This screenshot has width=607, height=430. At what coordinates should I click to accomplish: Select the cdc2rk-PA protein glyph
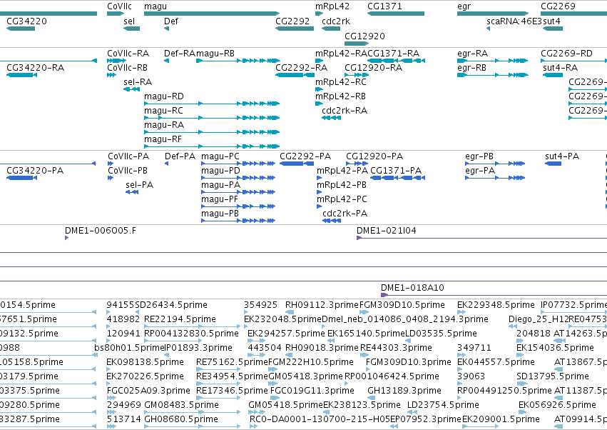tap(332, 221)
